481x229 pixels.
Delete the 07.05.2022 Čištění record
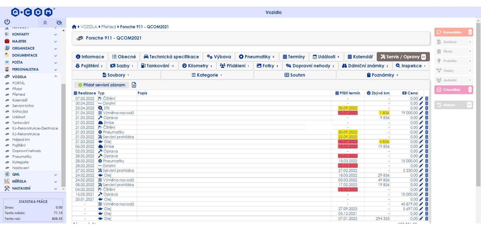point(427,99)
